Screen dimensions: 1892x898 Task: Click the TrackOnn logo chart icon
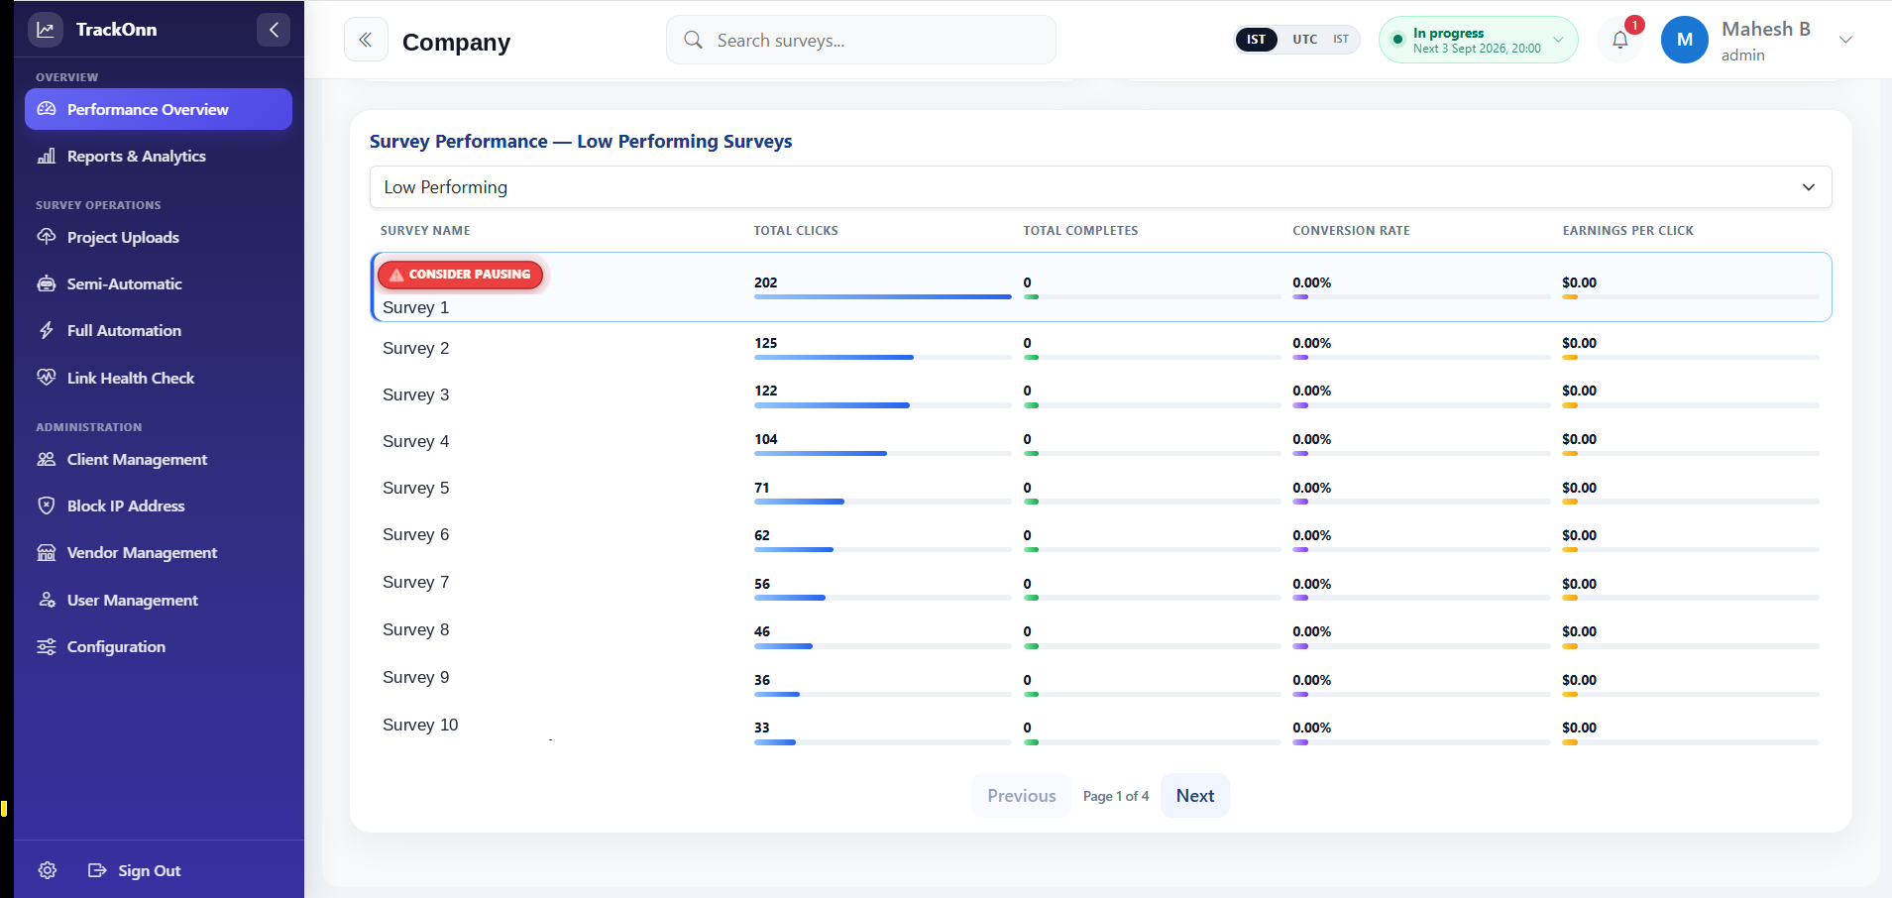pyautogui.click(x=46, y=29)
